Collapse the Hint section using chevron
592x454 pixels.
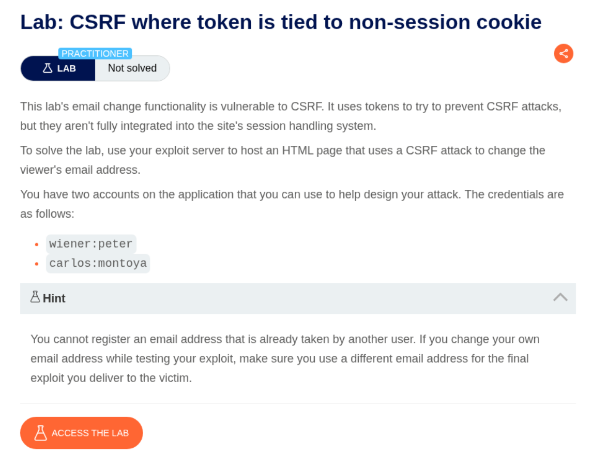point(560,297)
